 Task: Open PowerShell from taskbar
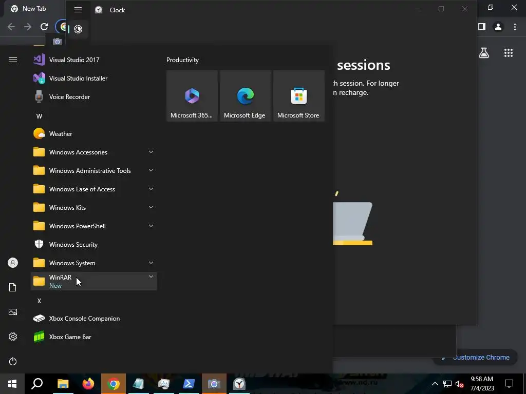tap(189, 384)
